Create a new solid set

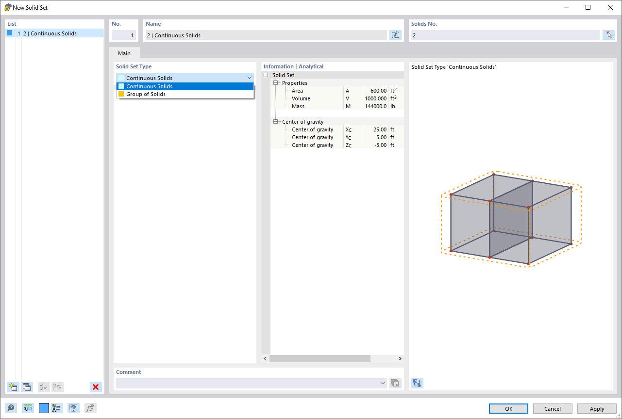pos(13,387)
